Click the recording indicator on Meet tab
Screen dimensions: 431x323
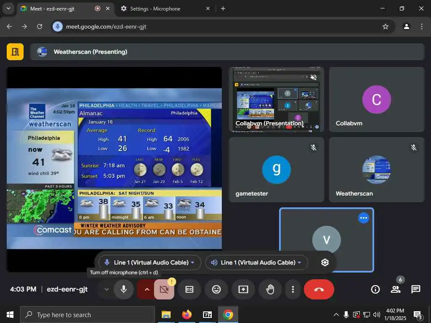pyautogui.click(x=97, y=8)
